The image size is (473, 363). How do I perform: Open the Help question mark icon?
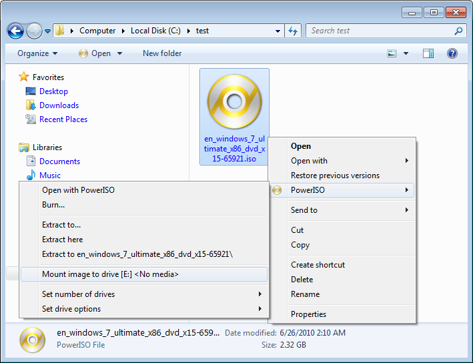pyautogui.click(x=452, y=53)
